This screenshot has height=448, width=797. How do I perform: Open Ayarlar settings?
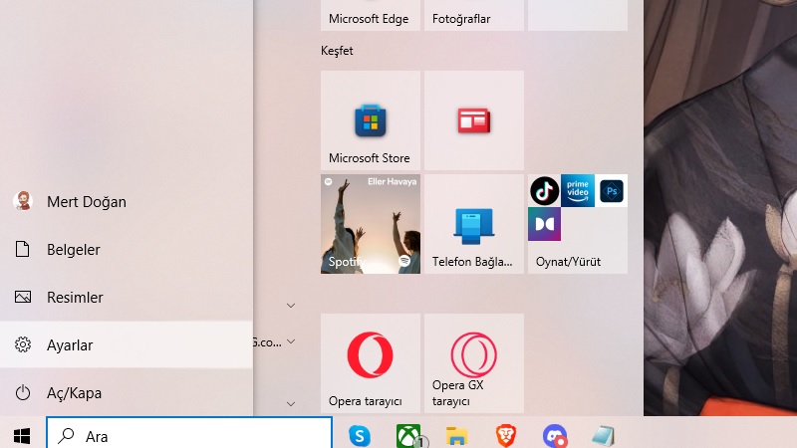point(127,344)
